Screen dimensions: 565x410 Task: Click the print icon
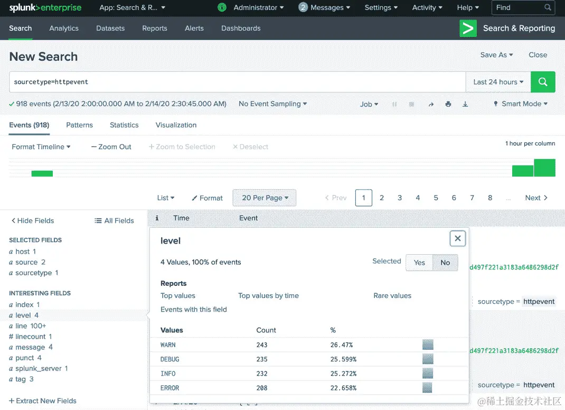click(448, 104)
